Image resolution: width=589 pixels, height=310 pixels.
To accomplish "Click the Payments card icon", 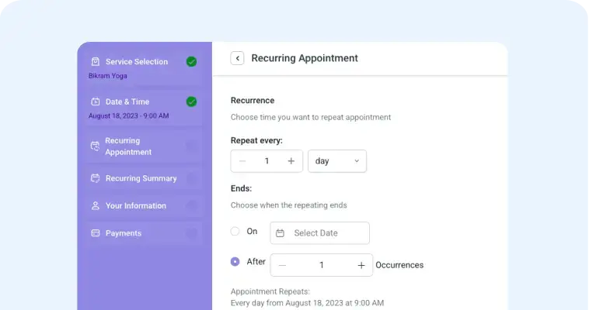I will [96, 233].
